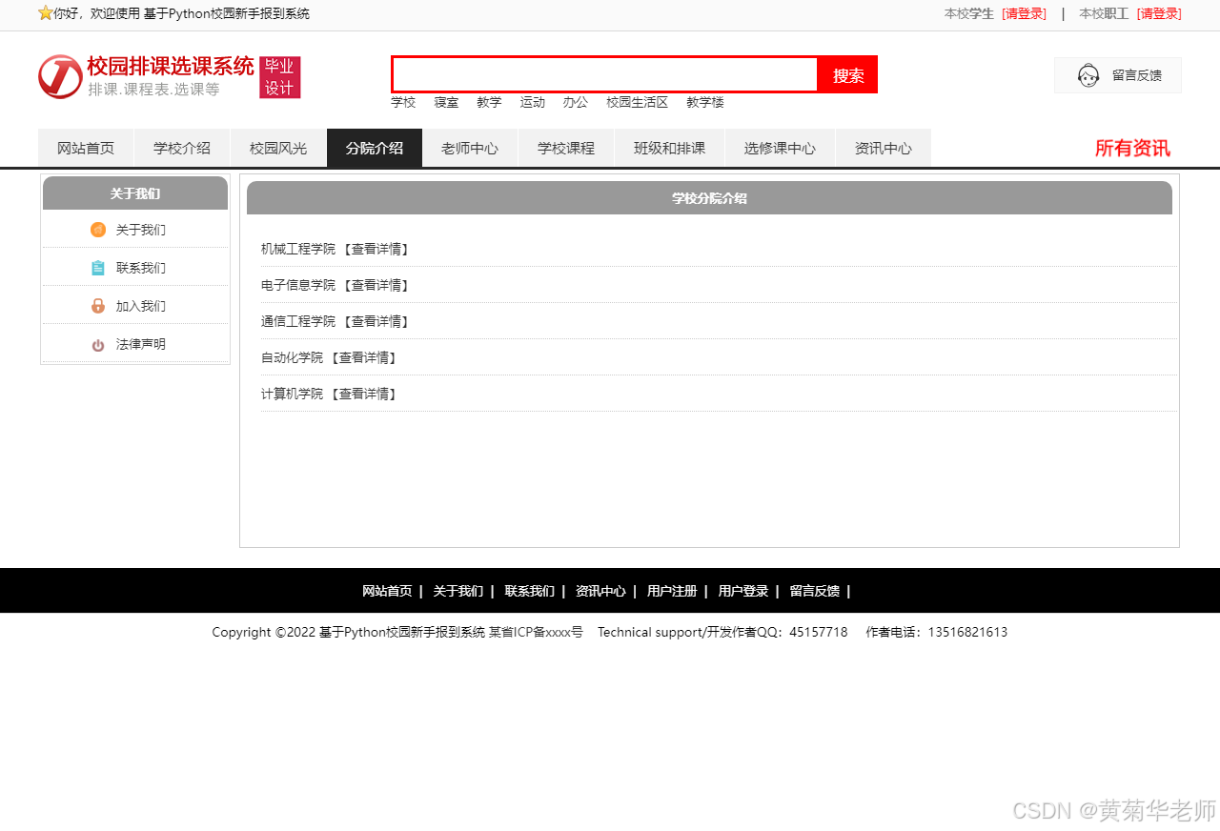Click inside the search input field
This screenshot has width=1220, height=831.
604,74
